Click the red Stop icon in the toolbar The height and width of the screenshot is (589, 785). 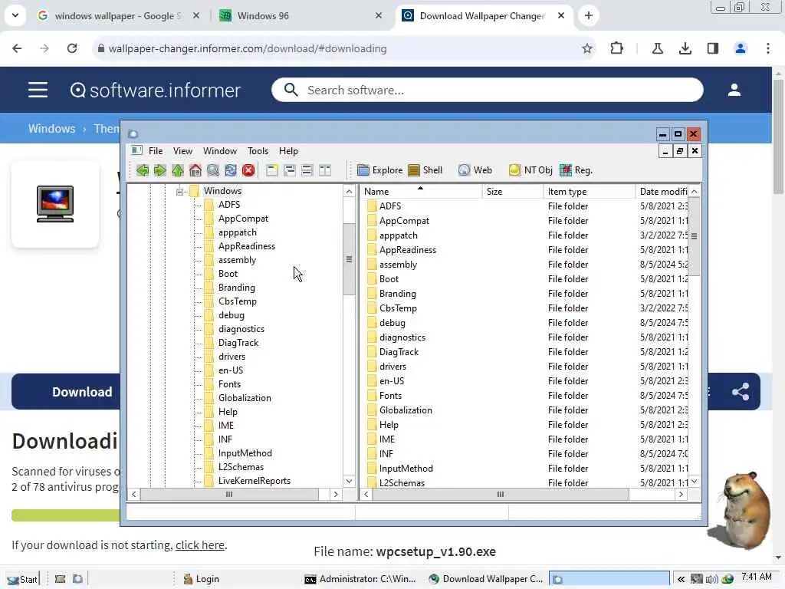click(248, 170)
